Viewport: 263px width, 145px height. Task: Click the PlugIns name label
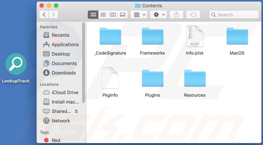[x=152, y=95]
